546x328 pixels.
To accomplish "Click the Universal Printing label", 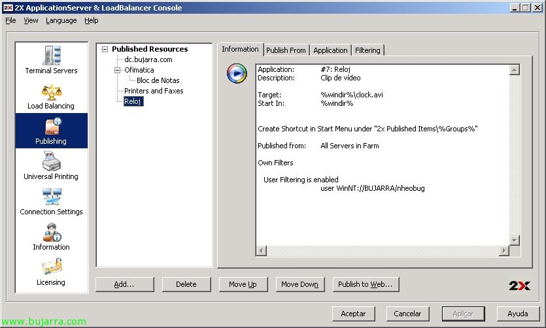I will point(51,176).
